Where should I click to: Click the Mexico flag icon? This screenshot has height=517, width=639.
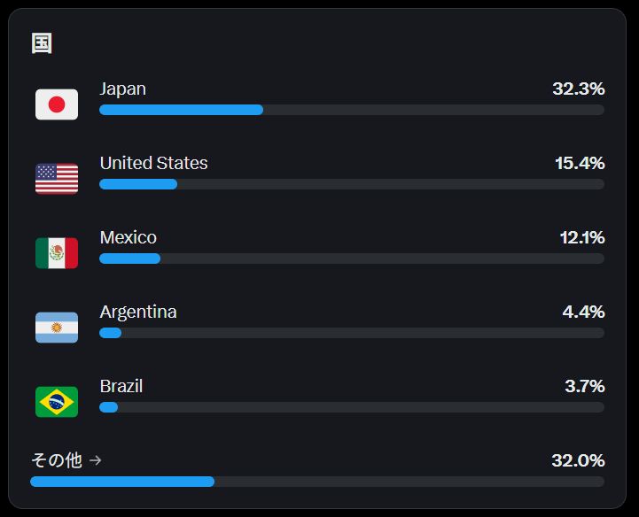(57, 253)
